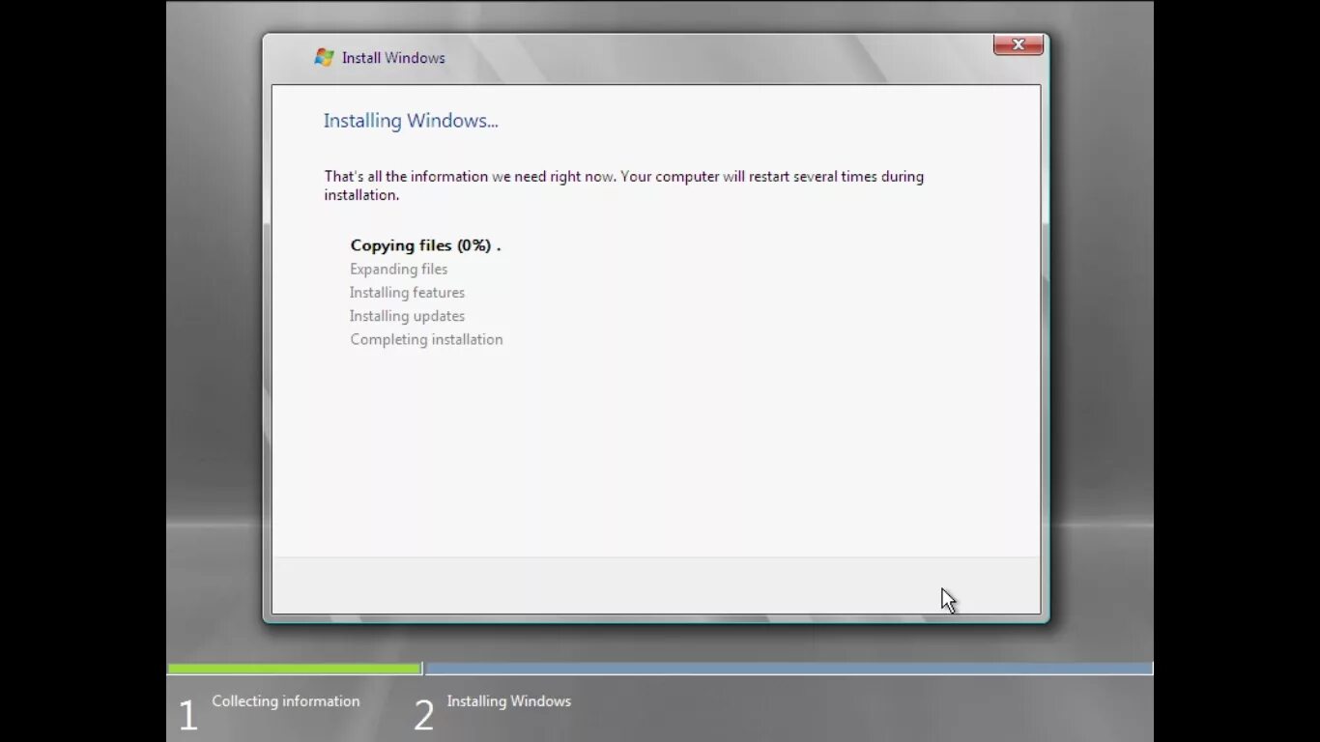Close the Install Windows dialog

coord(1018,44)
